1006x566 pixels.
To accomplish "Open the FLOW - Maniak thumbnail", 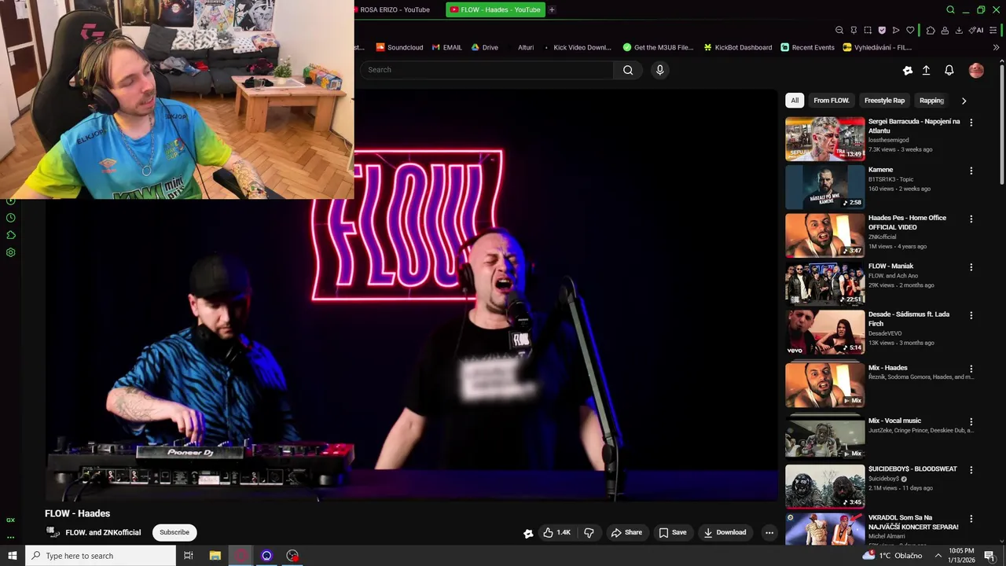I will point(824,283).
